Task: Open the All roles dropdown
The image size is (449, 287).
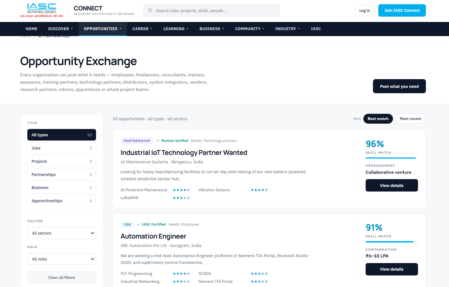Action: pos(62,259)
